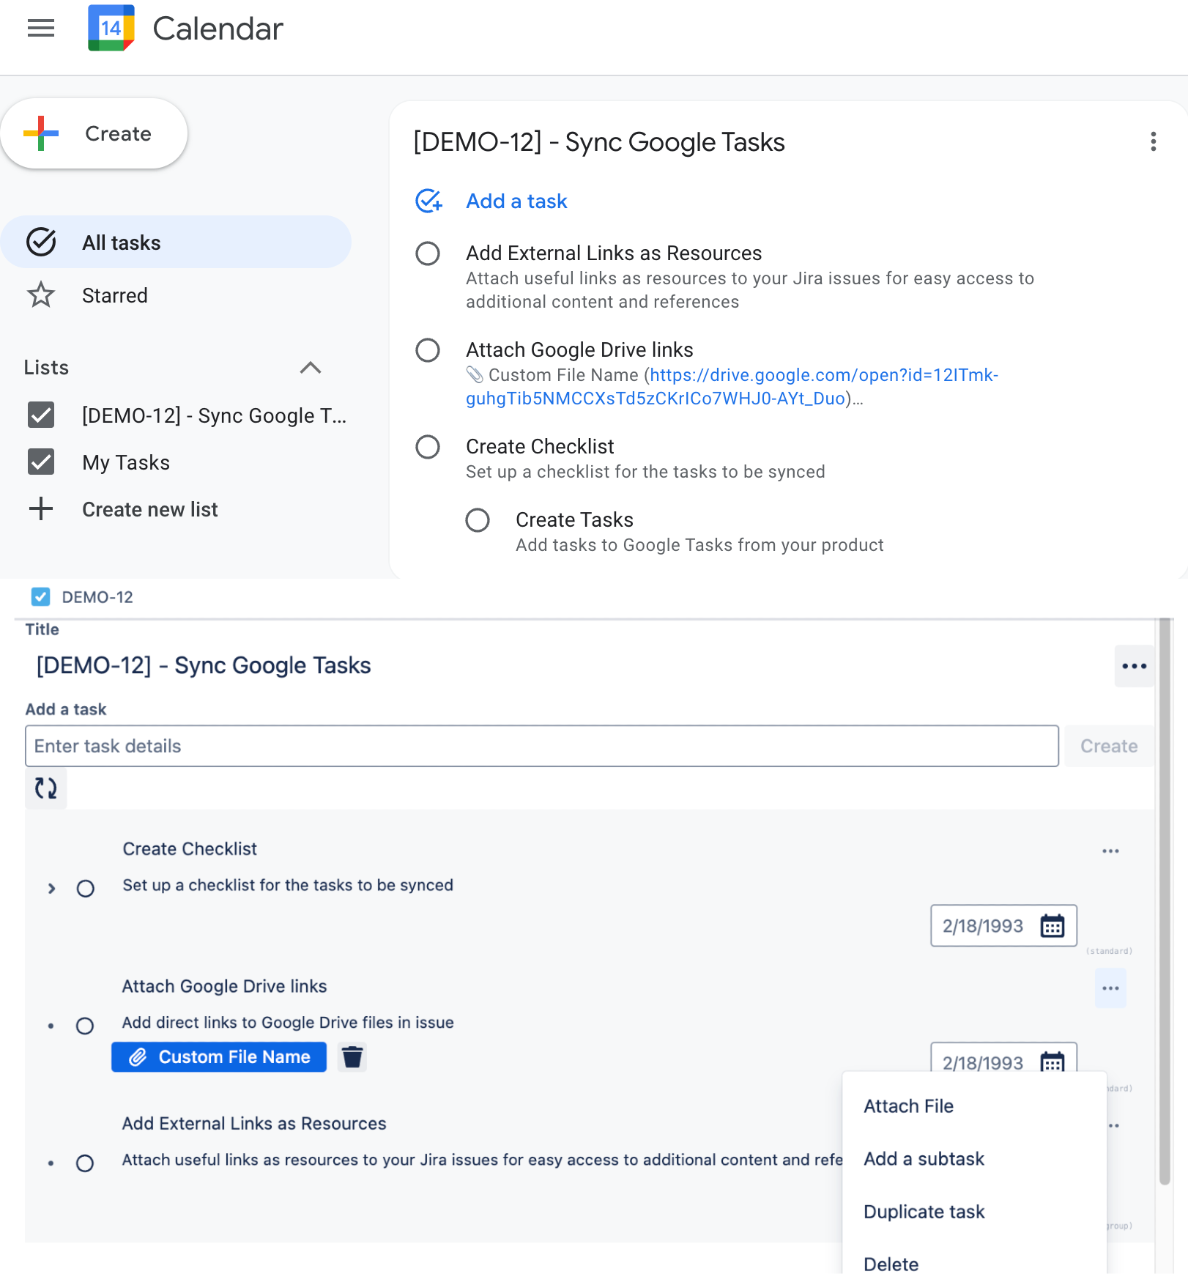Choose Attach File in the context menu
1188x1285 pixels.
908,1106
